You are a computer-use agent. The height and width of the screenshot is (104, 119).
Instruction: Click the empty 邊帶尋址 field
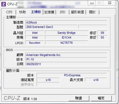(48, 84)
